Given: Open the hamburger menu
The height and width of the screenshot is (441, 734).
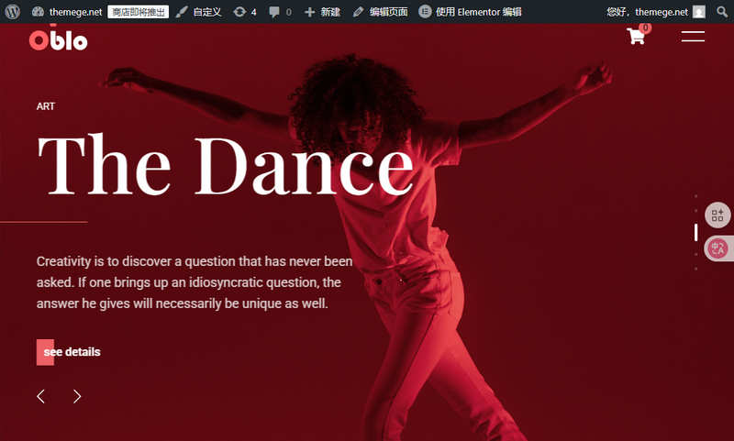Looking at the screenshot, I should click(x=693, y=37).
